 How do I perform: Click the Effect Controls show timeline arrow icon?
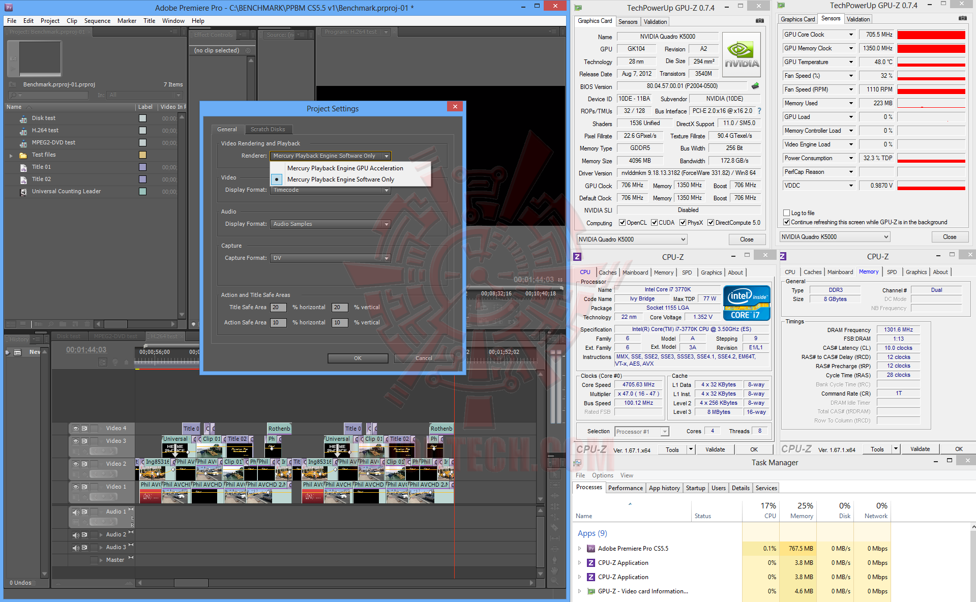tap(249, 50)
